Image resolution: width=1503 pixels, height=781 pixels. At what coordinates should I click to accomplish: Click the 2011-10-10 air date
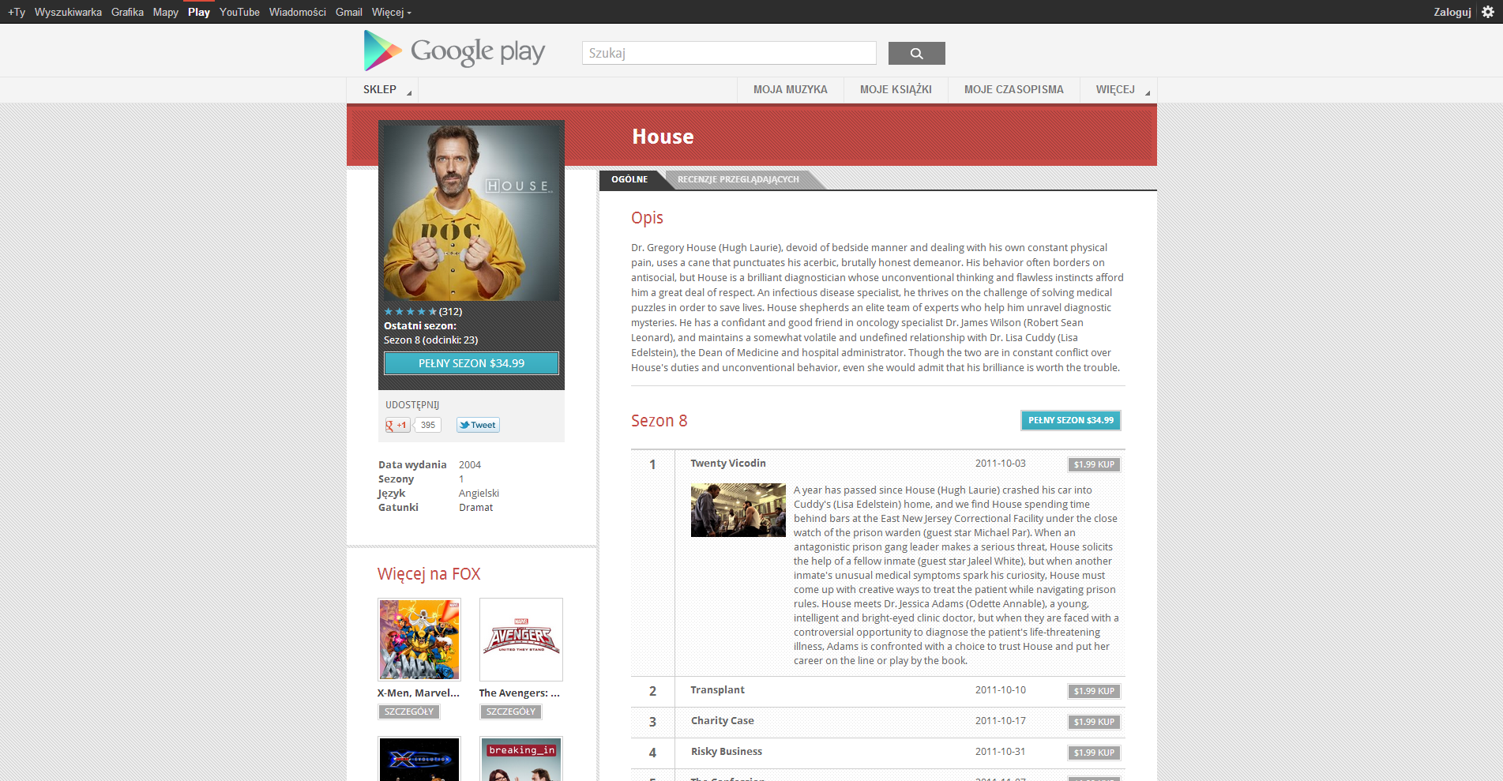(x=1001, y=690)
